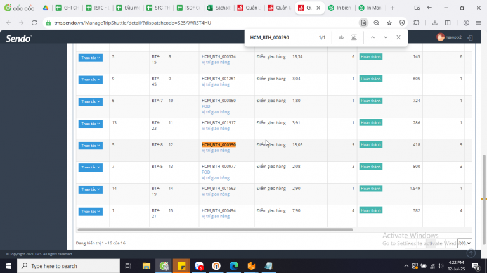Toggle match case option in find bar
487x273 pixels.
tap(341, 37)
